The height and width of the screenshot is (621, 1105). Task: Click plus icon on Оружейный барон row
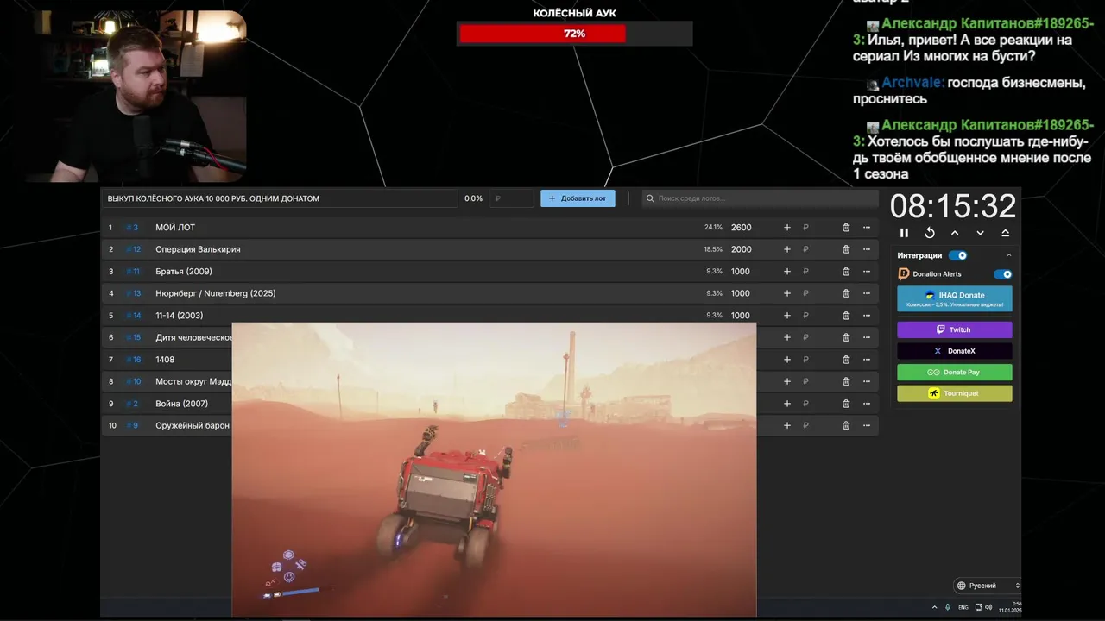[786, 425]
